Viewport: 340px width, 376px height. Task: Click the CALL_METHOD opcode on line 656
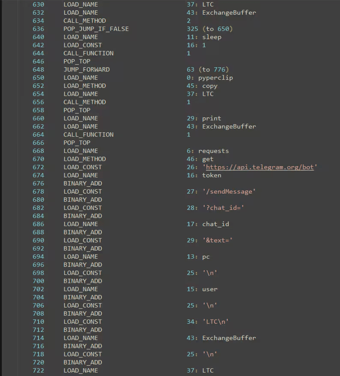(x=85, y=102)
